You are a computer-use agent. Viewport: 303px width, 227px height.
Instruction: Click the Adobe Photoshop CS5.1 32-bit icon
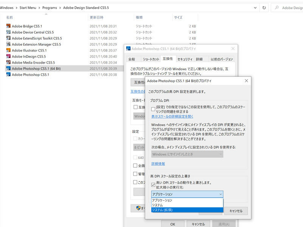coord(8,75)
